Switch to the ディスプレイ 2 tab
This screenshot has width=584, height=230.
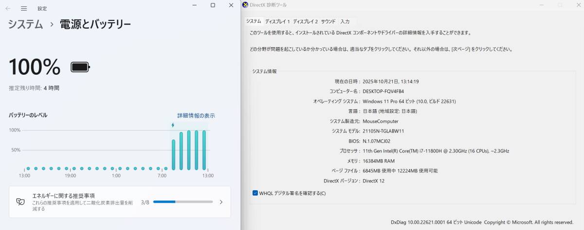[x=305, y=21]
